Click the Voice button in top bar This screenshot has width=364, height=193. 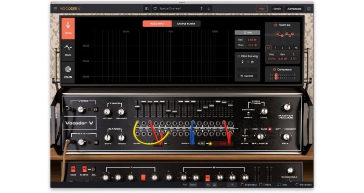click(262, 9)
